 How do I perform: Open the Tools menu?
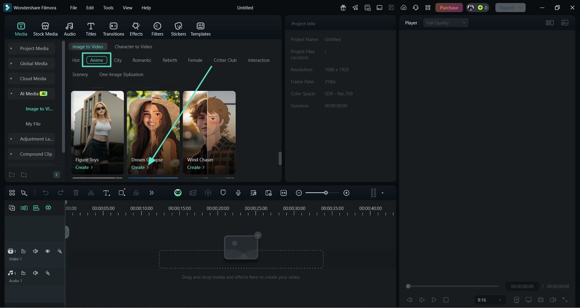[x=108, y=8]
